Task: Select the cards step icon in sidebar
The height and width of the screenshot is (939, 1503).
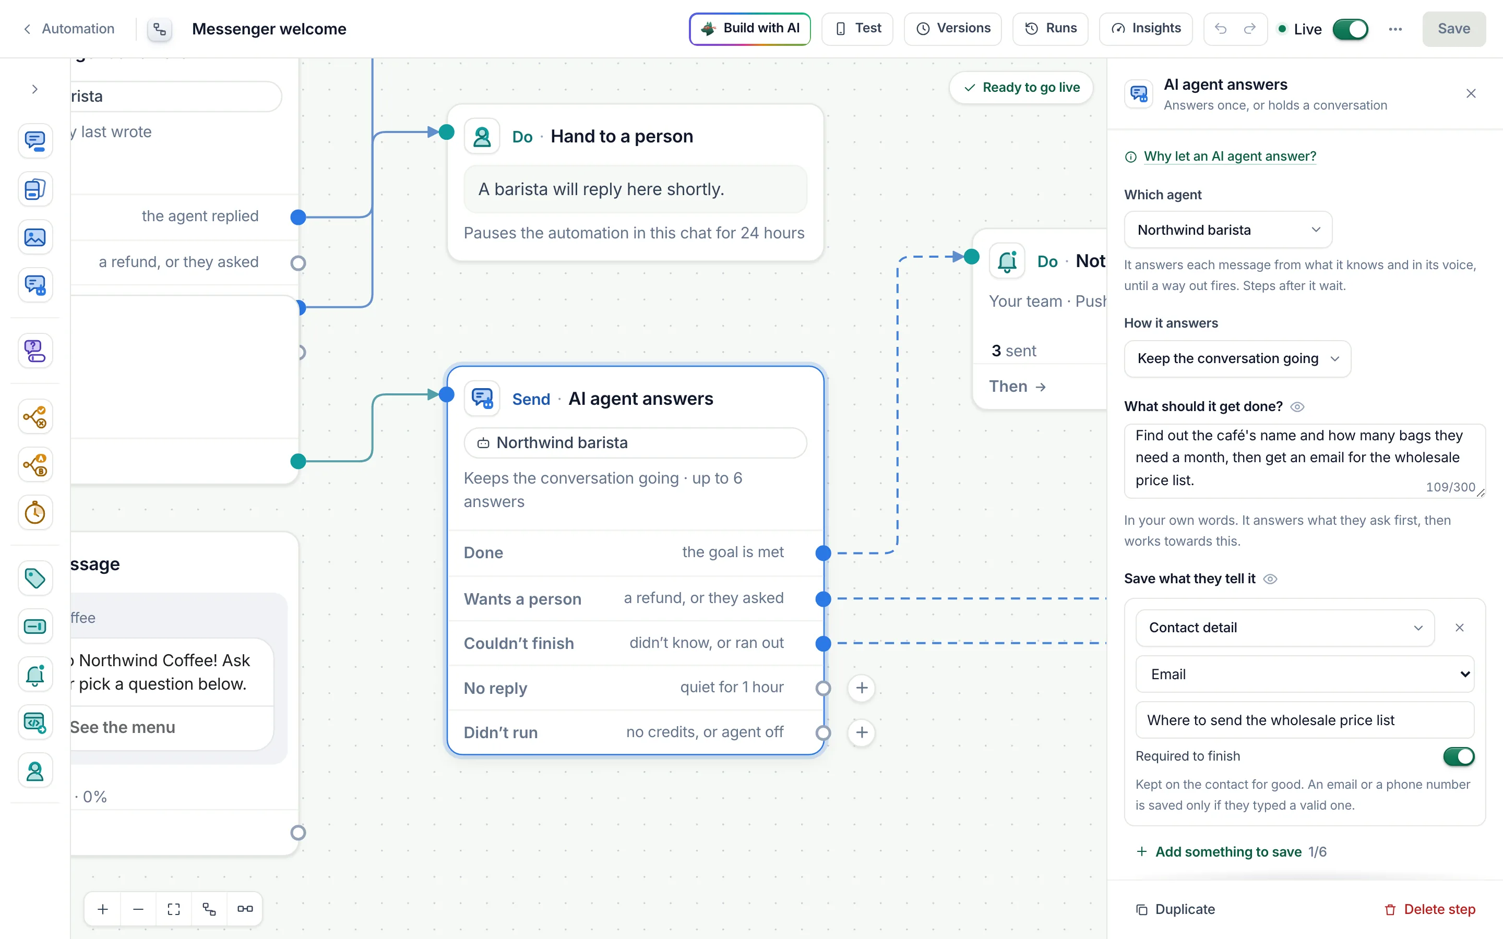Action: (35, 189)
